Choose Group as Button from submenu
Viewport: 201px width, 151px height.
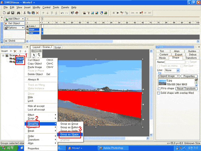point(70,127)
